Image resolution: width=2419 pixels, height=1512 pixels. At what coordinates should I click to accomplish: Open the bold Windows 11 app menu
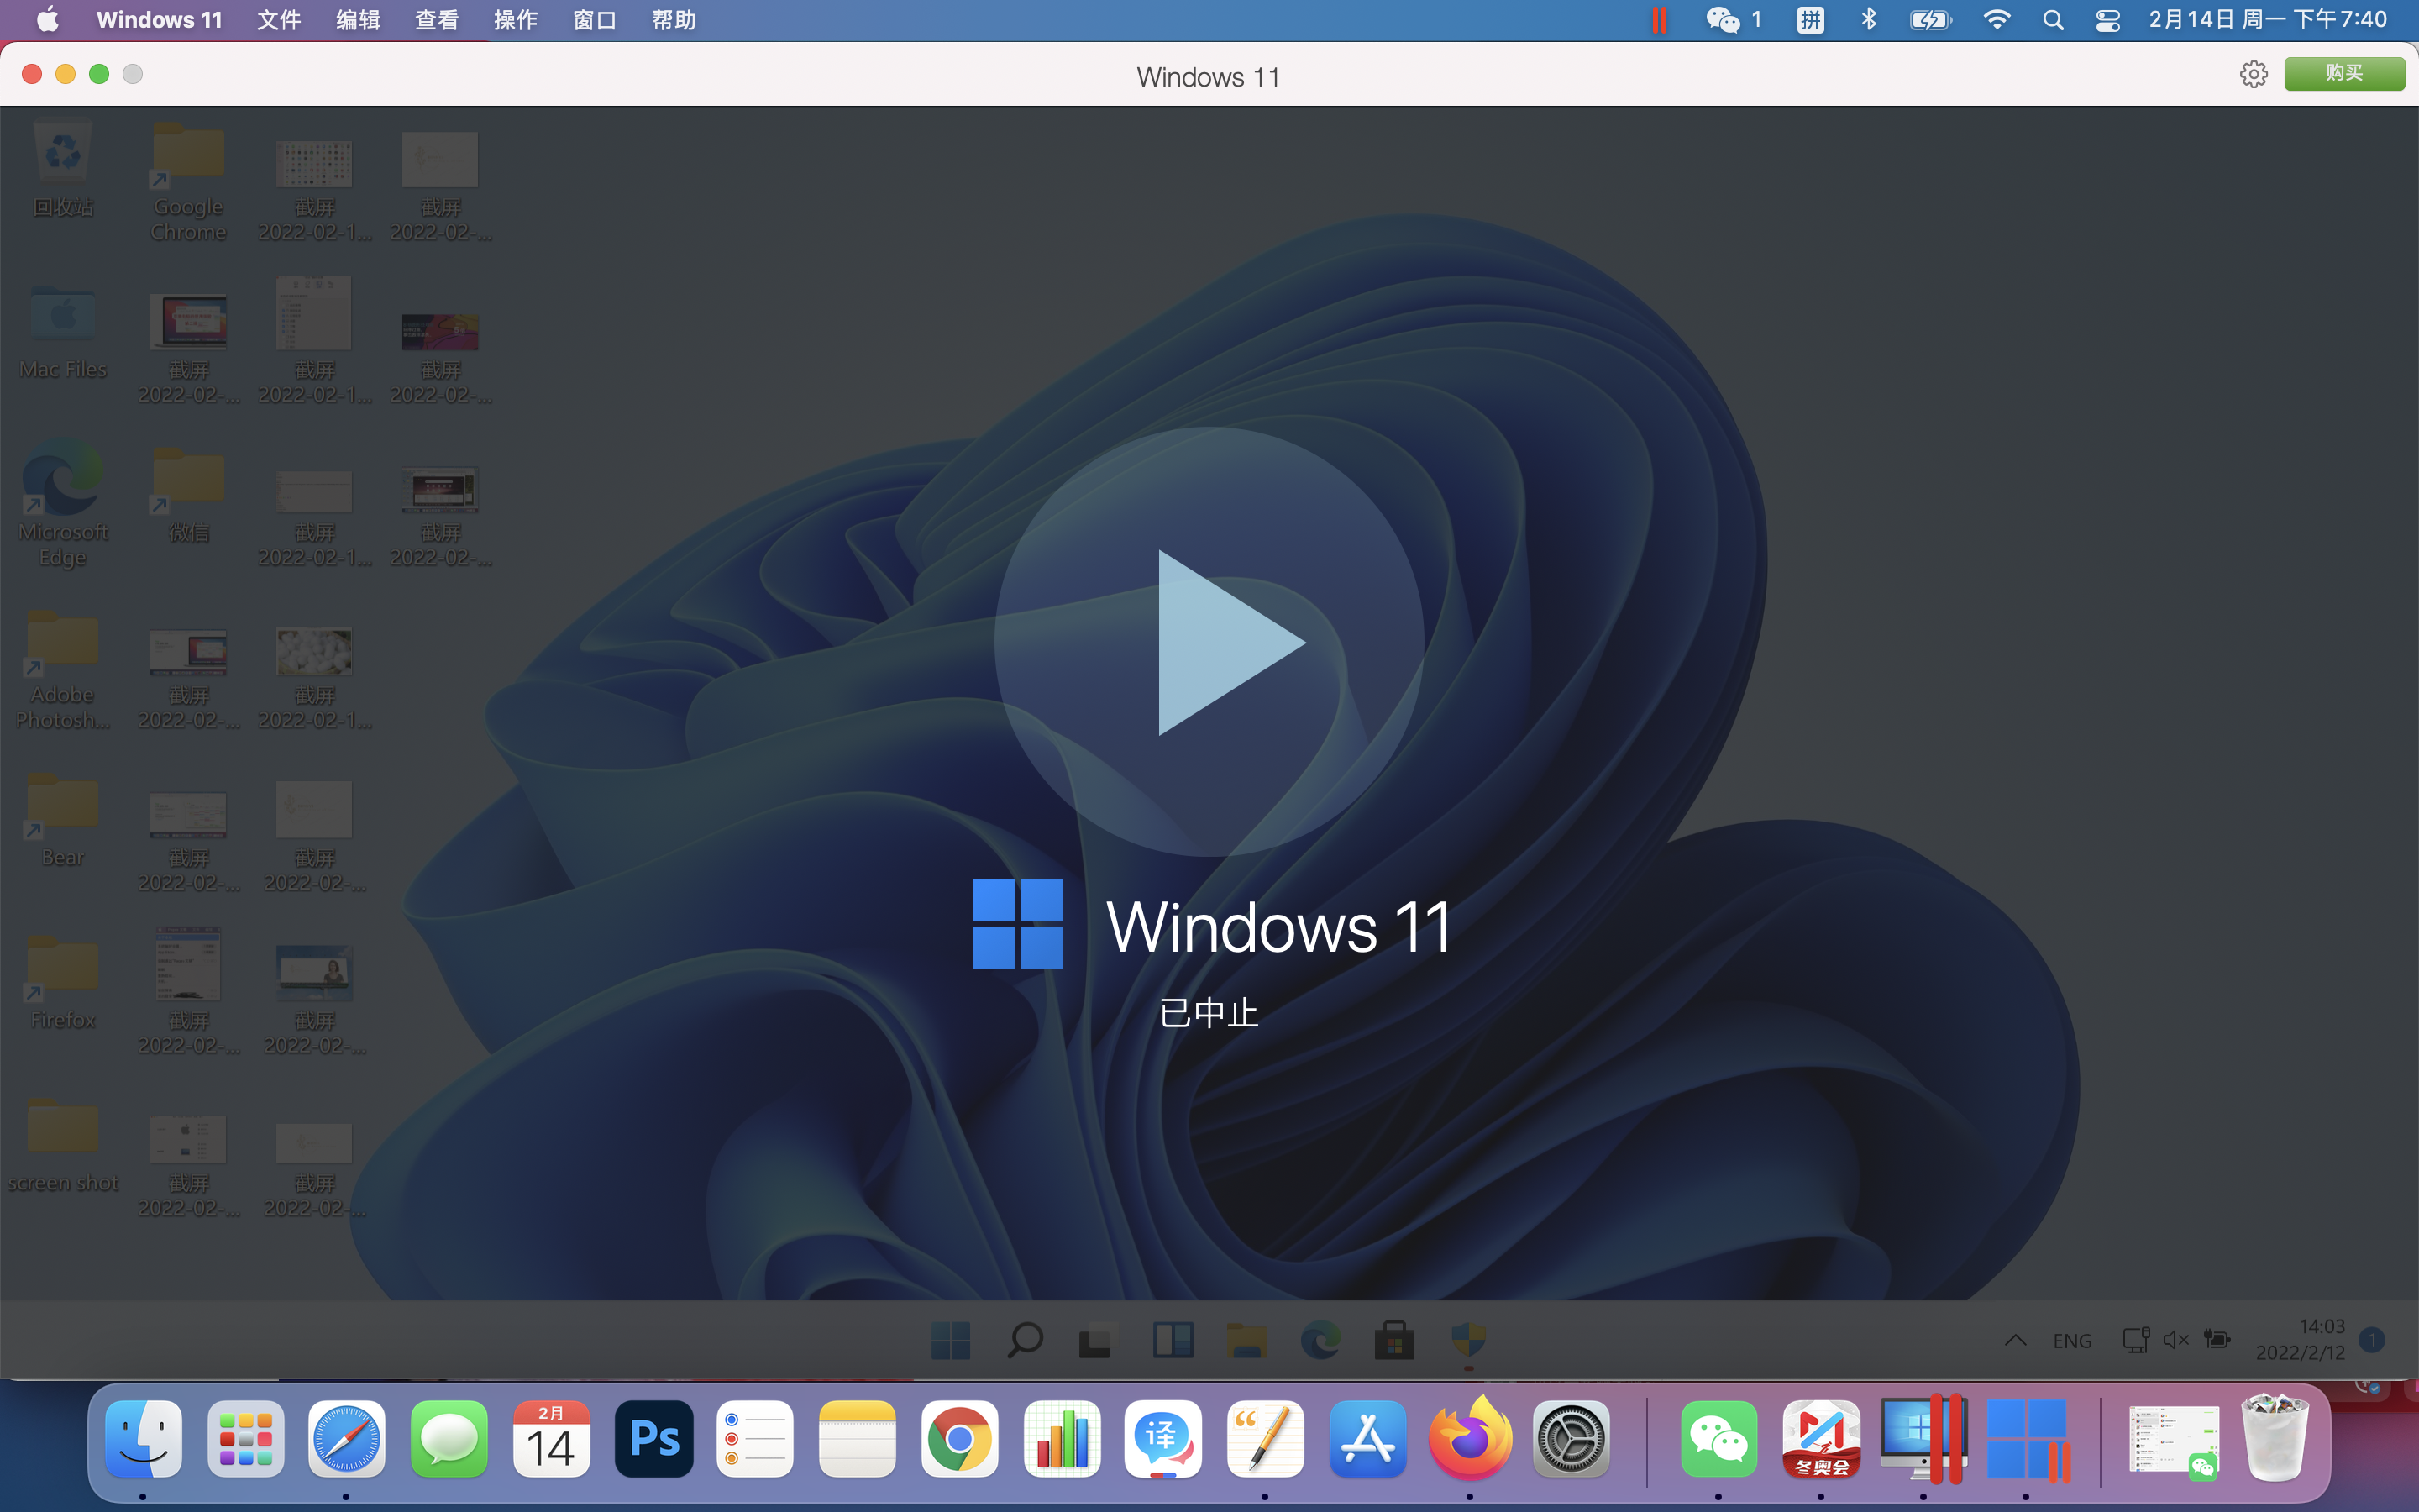click(159, 20)
